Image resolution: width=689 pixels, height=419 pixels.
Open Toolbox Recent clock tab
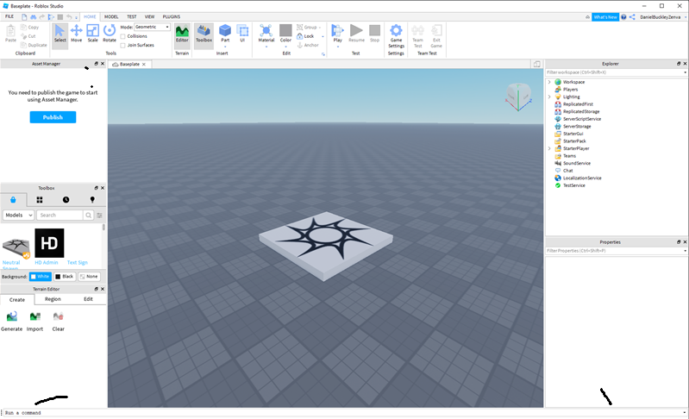tap(66, 200)
